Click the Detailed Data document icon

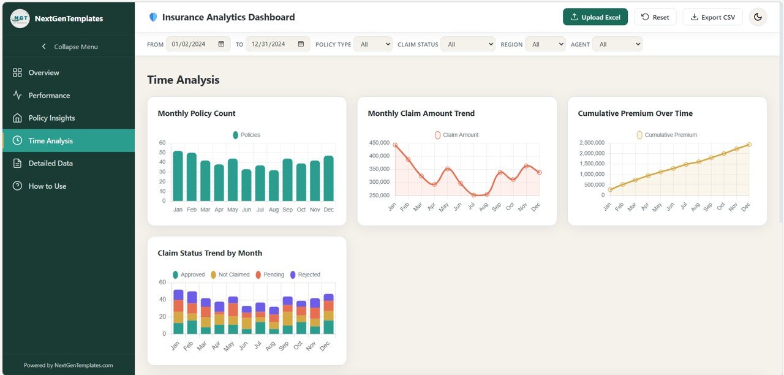(18, 163)
